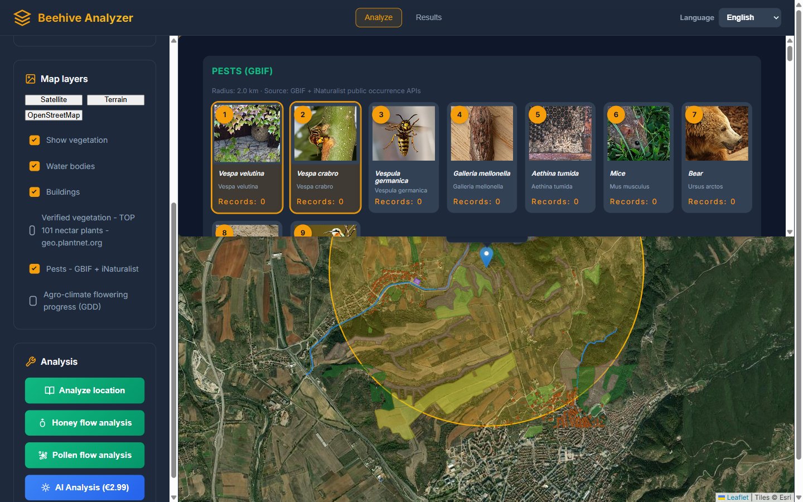Select the Satellite map layer button
The width and height of the screenshot is (803, 502).
[x=54, y=100]
